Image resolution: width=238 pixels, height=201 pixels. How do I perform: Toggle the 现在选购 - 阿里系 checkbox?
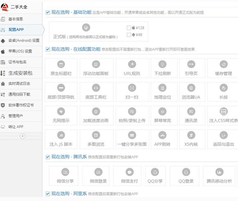coord(48,194)
